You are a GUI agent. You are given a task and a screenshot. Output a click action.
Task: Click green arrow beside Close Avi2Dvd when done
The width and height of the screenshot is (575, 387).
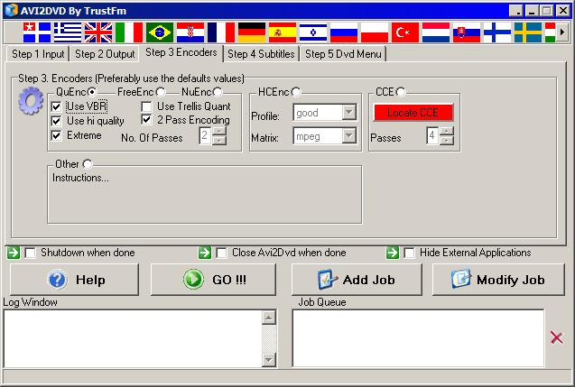click(205, 253)
